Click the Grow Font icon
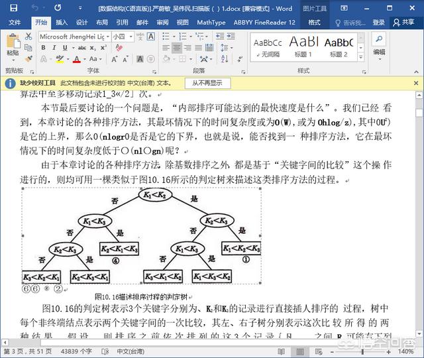 (115, 59)
